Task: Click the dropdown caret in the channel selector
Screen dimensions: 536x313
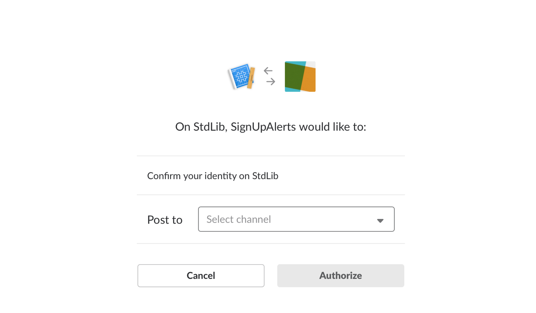Action: click(380, 221)
